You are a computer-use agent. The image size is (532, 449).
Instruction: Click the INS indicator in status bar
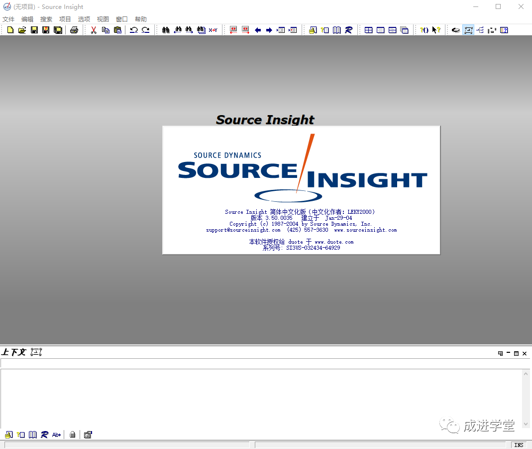click(519, 445)
